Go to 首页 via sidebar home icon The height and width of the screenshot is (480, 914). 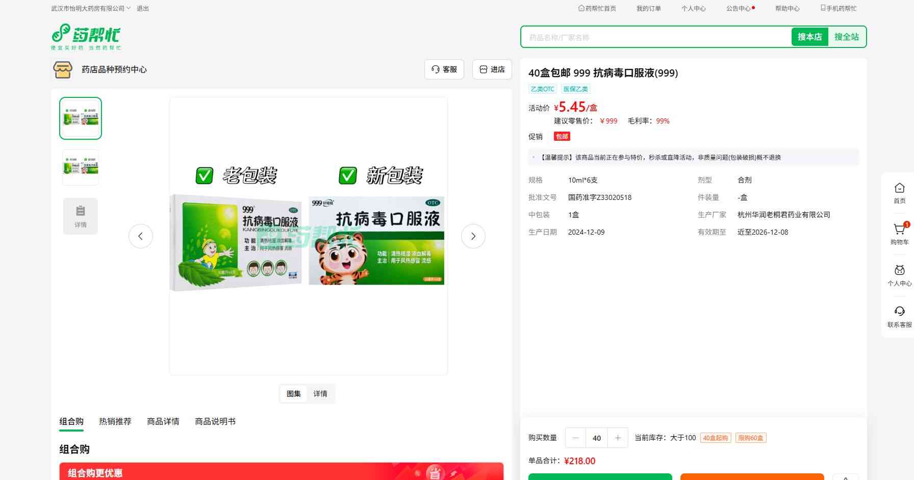[x=899, y=189]
